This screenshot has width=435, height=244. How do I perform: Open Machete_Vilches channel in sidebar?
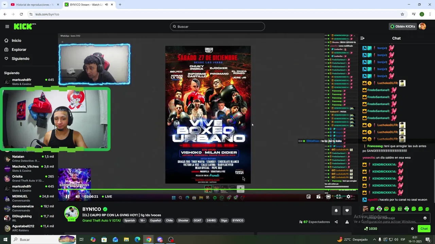pos(29,168)
